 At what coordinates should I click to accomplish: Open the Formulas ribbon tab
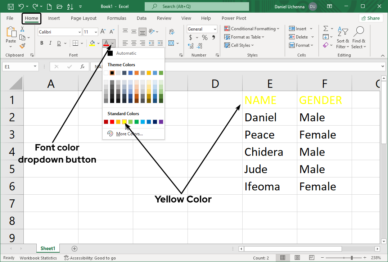click(117, 18)
